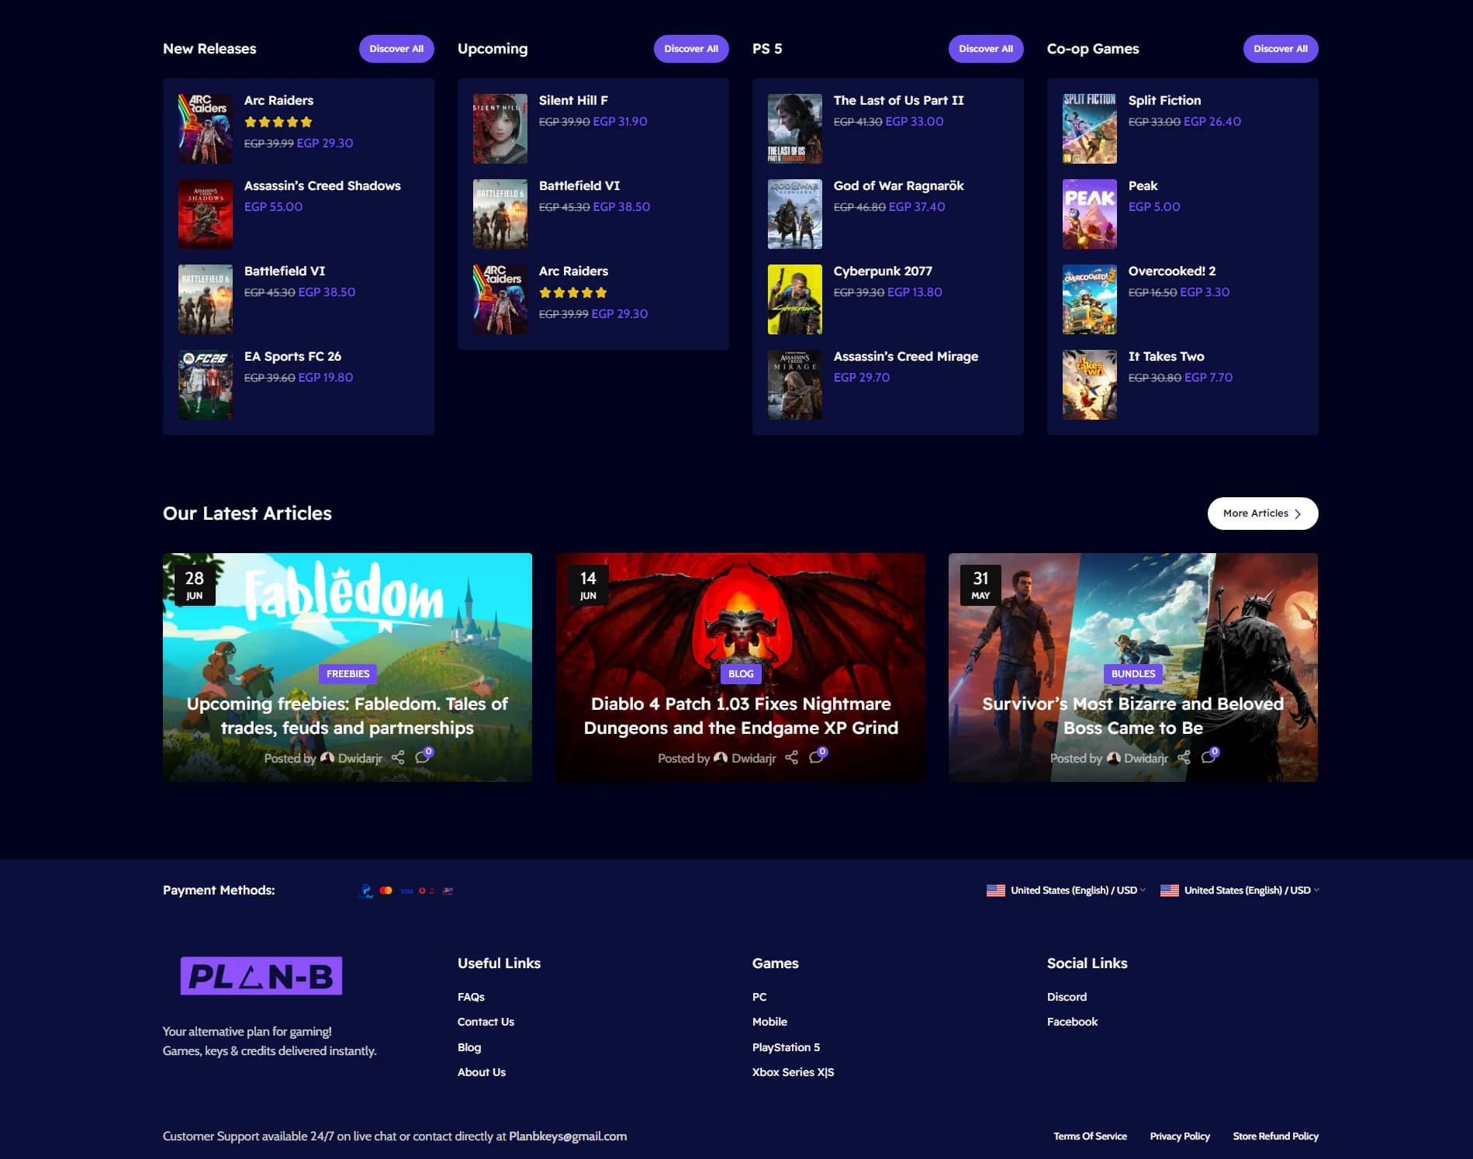
Task: Click the arrow chevron in the More Articles button
Action: [x=1298, y=514]
